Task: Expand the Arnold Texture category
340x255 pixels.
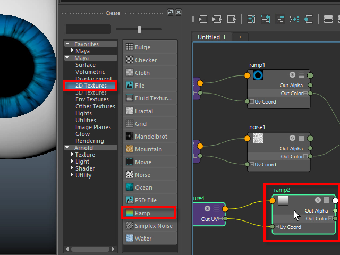Action: click(x=72, y=155)
